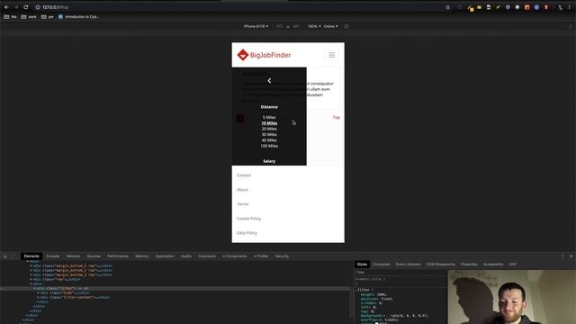Select the 20 Miles distance option
576x324 pixels.
click(269, 129)
